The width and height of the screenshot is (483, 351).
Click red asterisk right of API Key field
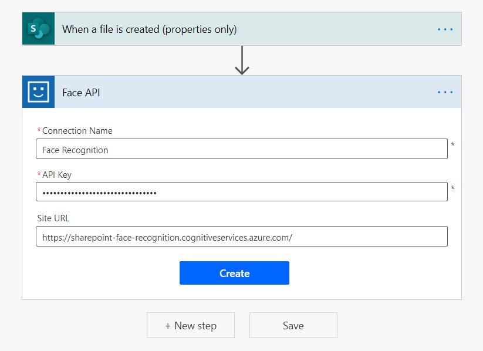point(452,188)
